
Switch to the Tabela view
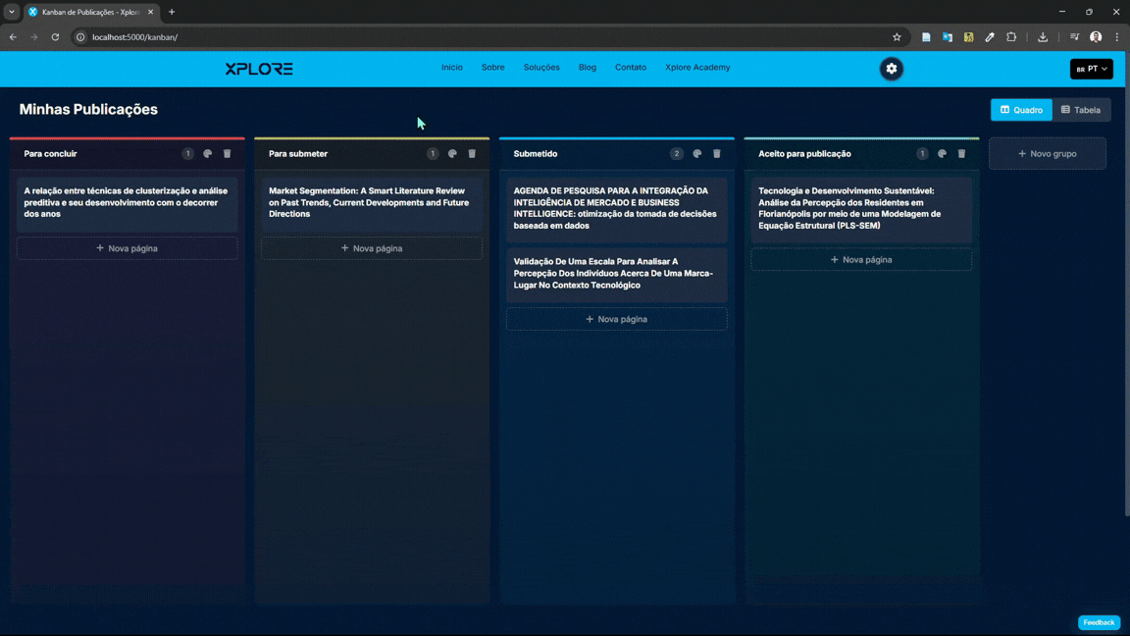tap(1082, 110)
